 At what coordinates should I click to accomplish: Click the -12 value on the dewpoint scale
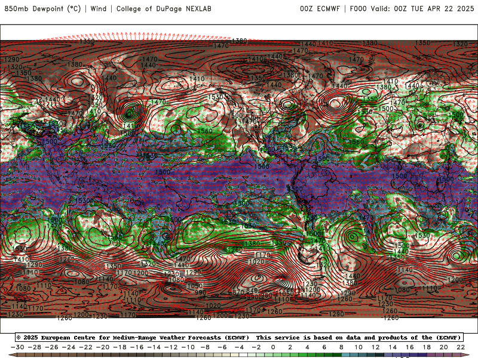(x=171, y=347)
